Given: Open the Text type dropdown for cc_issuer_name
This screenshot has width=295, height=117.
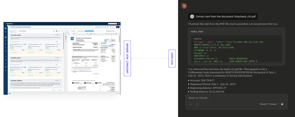Looking at the screenshot, I should click(58, 42).
